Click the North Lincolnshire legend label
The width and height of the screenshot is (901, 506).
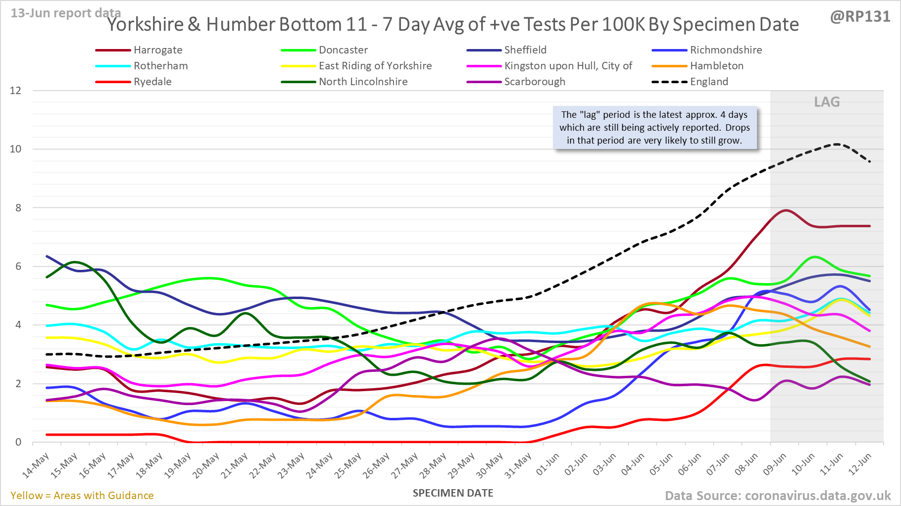coord(363,82)
